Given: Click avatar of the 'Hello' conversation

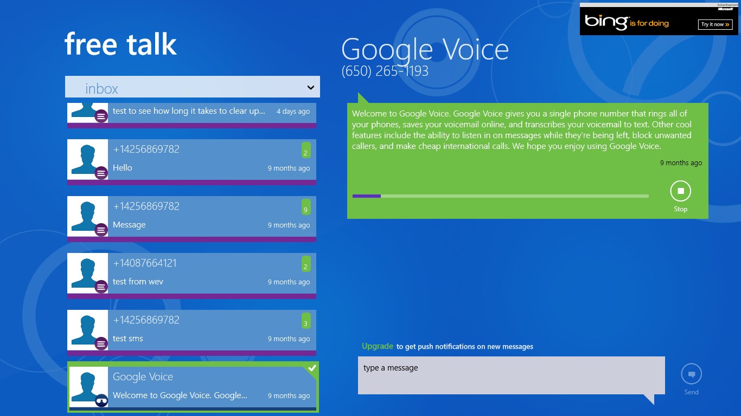Looking at the screenshot, I should pos(87,159).
